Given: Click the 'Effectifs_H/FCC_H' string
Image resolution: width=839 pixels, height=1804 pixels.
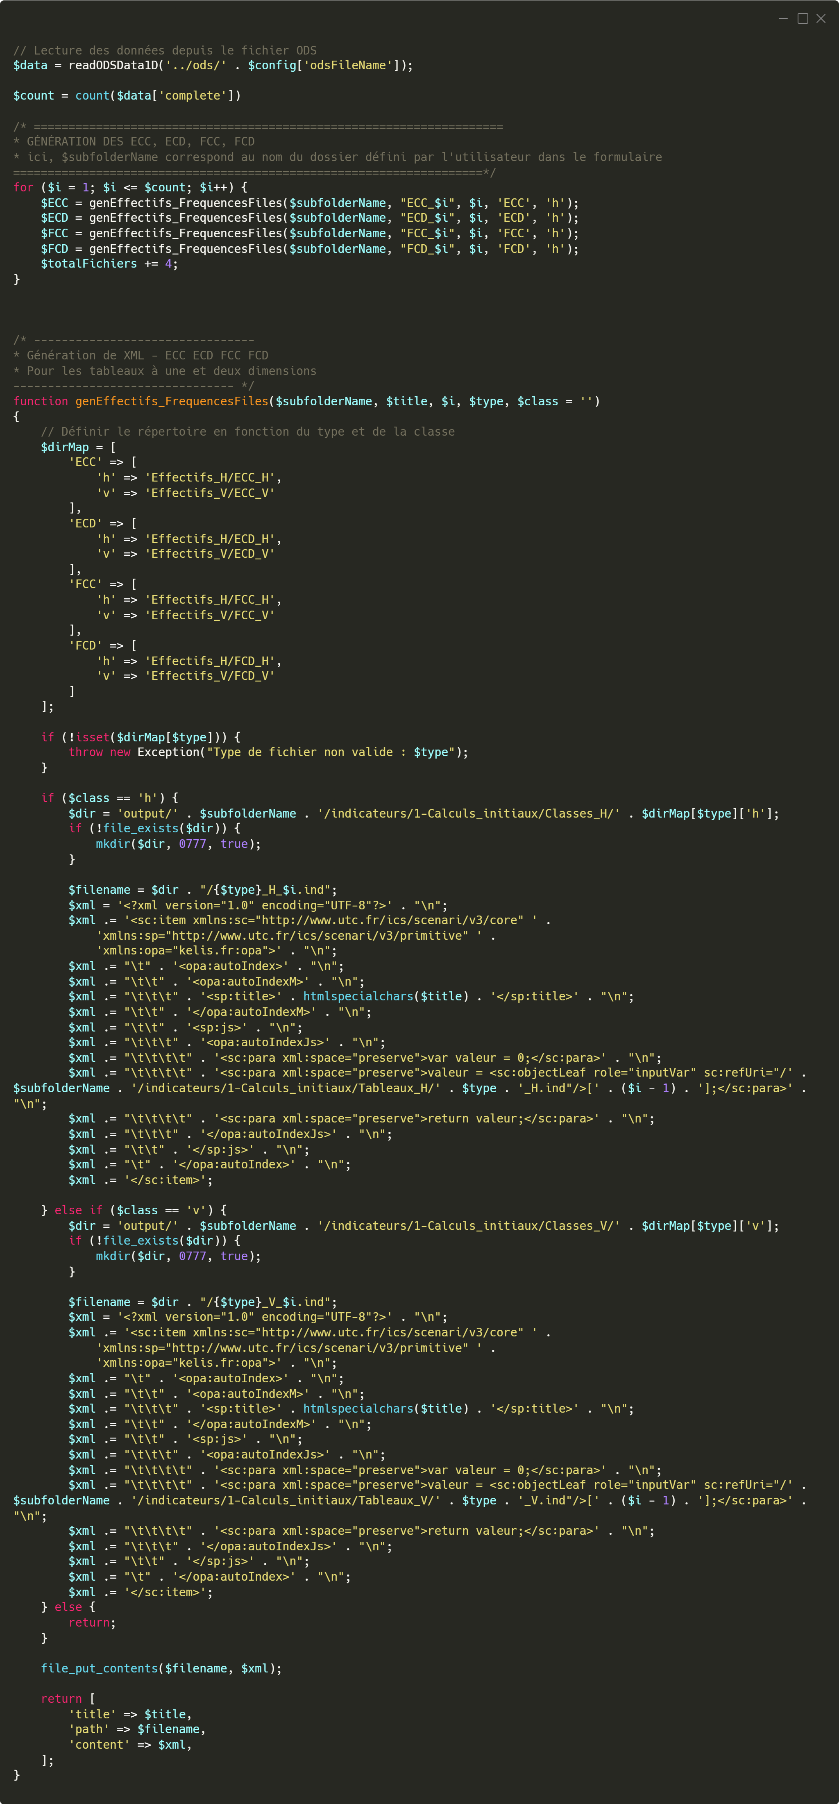Looking at the screenshot, I should pyautogui.click(x=209, y=600).
